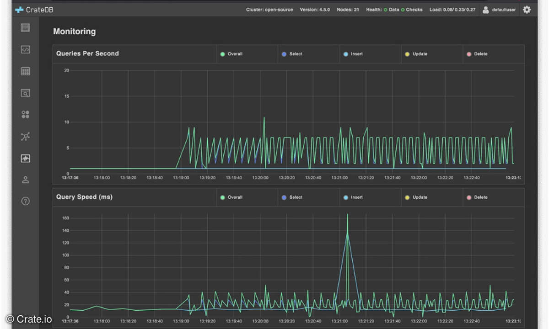Open the Overview page from the sidebar

point(26,28)
